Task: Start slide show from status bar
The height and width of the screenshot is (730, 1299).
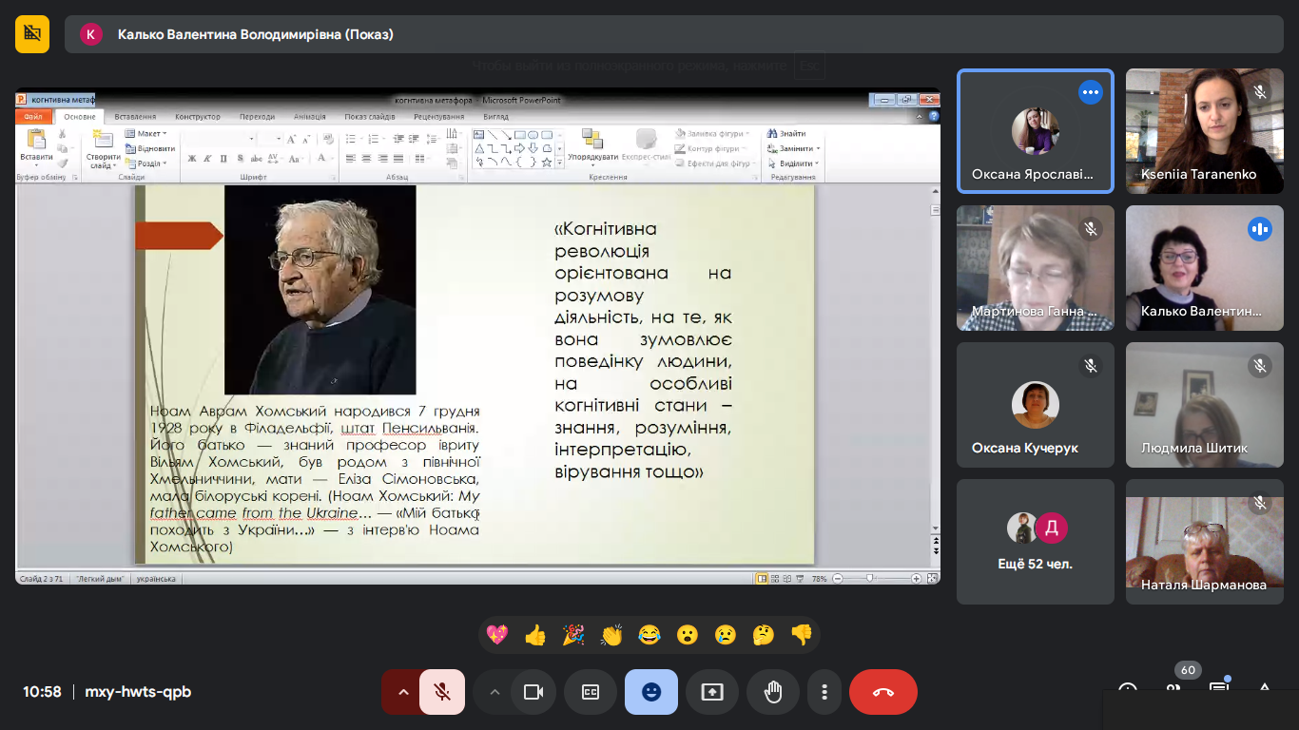Action: coord(800,578)
